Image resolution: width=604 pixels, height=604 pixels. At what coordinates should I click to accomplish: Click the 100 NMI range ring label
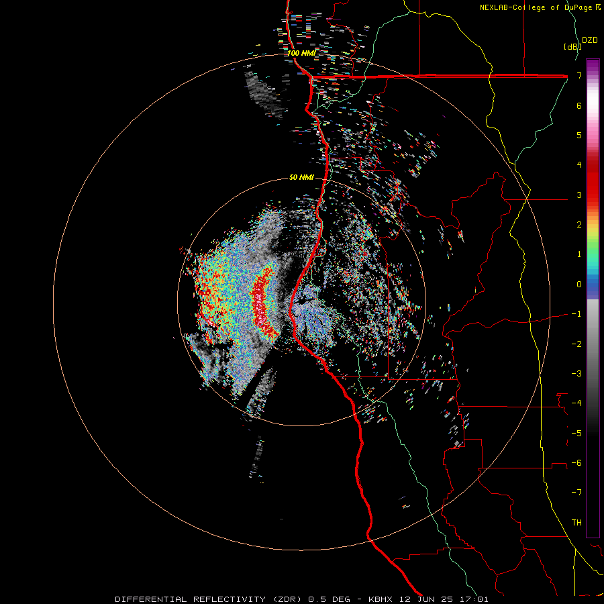(x=301, y=53)
